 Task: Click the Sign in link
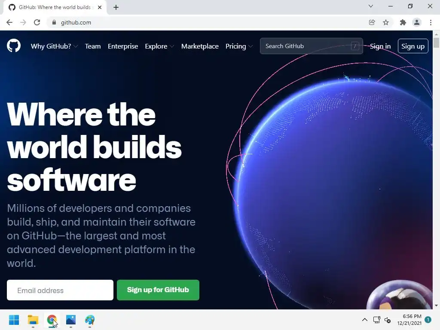click(380, 46)
